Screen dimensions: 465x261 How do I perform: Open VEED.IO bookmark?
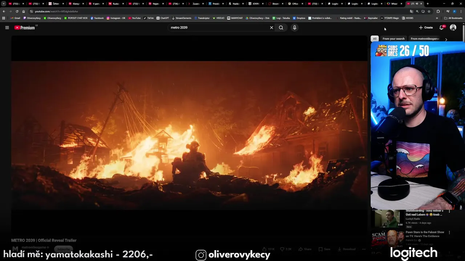click(x=219, y=18)
